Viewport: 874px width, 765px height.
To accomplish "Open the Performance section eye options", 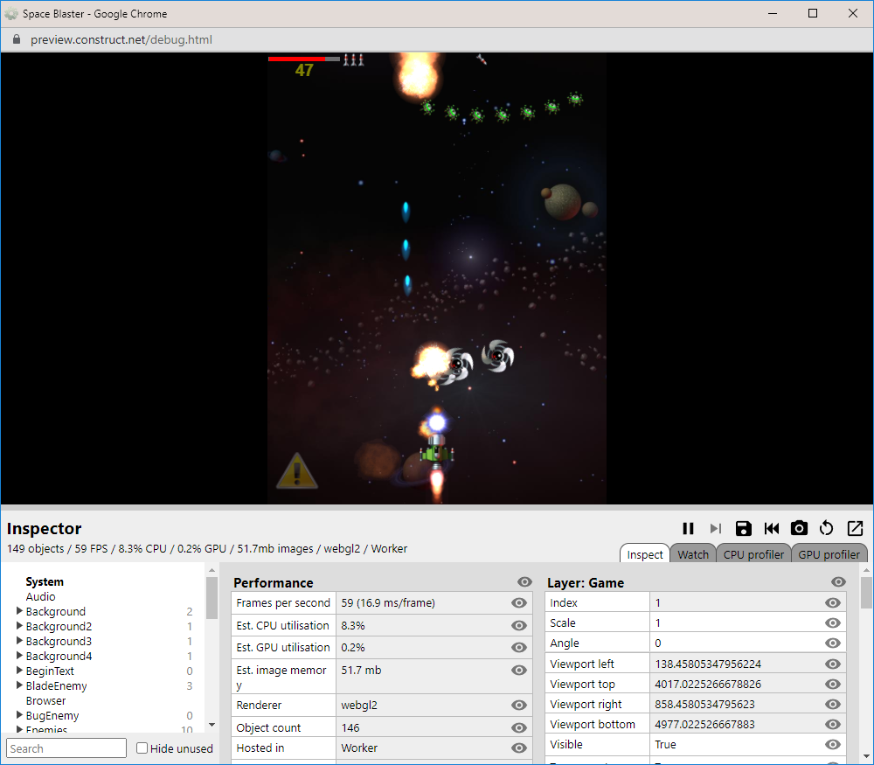I will pyautogui.click(x=524, y=582).
